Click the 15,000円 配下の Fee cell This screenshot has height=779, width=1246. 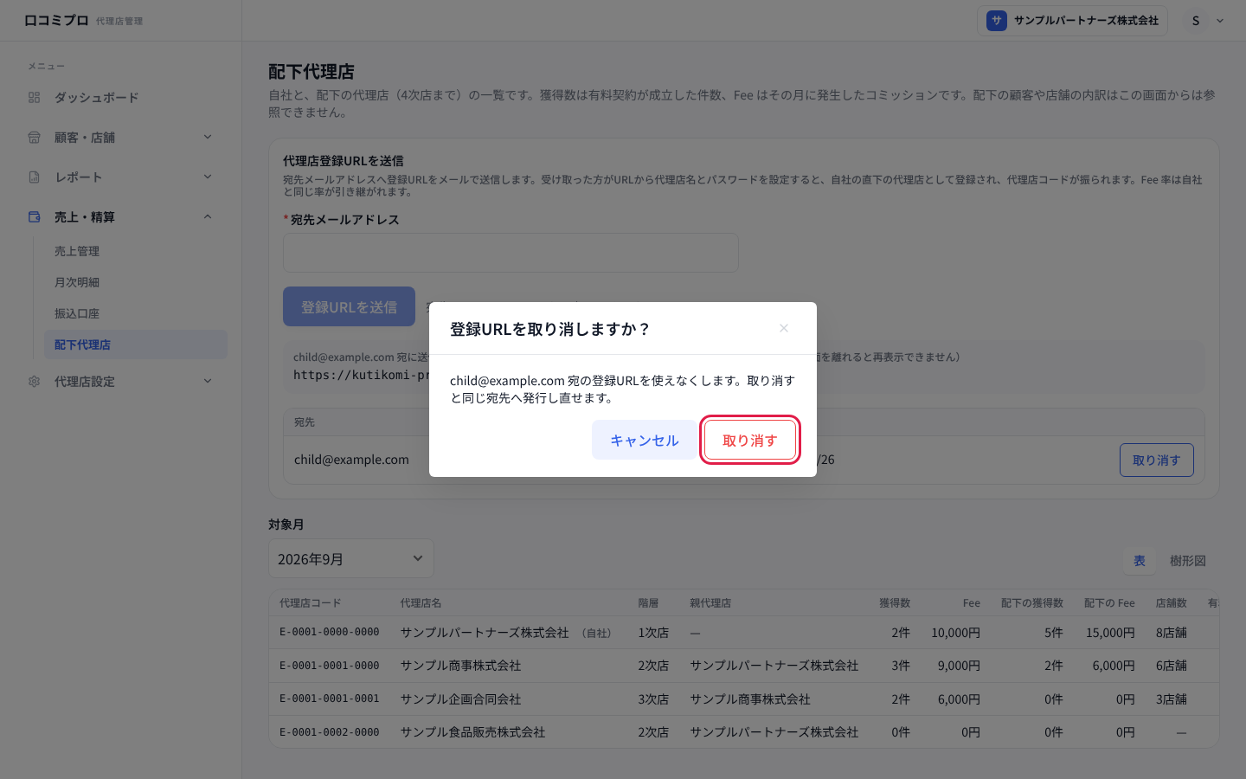(x=1110, y=633)
